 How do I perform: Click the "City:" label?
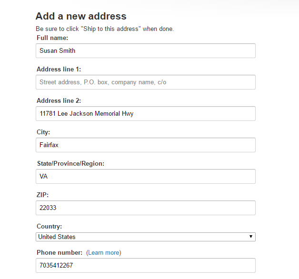tap(43, 132)
